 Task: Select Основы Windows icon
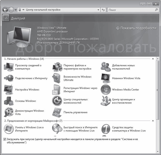pyautogui.click(x=8, y=101)
